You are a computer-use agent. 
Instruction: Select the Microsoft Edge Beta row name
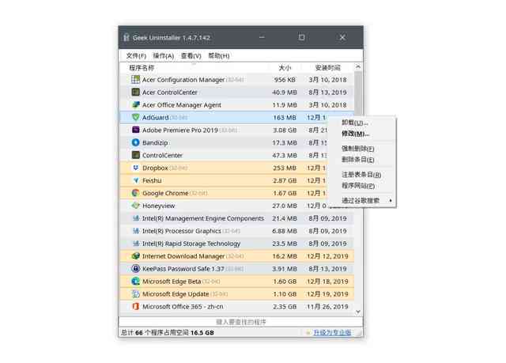pyautogui.click(x=172, y=282)
